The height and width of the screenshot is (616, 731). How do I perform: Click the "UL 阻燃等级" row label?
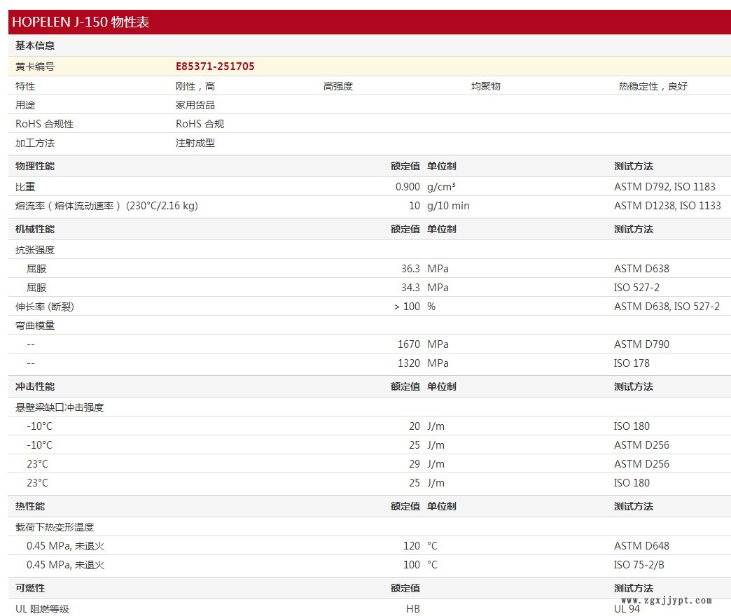click(43, 609)
